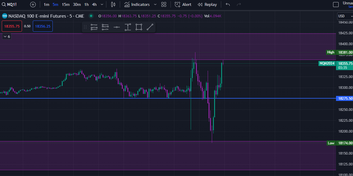Click the round 100 symbol logo
Screen dimensions: 353x176
[x=5, y=16]
